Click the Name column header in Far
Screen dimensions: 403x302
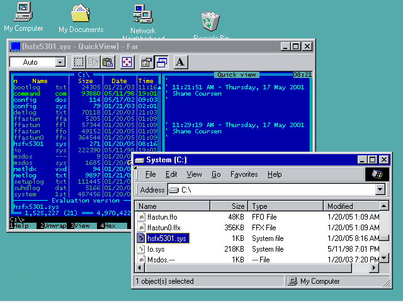point(40,81)
